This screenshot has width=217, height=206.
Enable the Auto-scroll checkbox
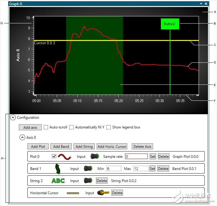tap(46, 127)
